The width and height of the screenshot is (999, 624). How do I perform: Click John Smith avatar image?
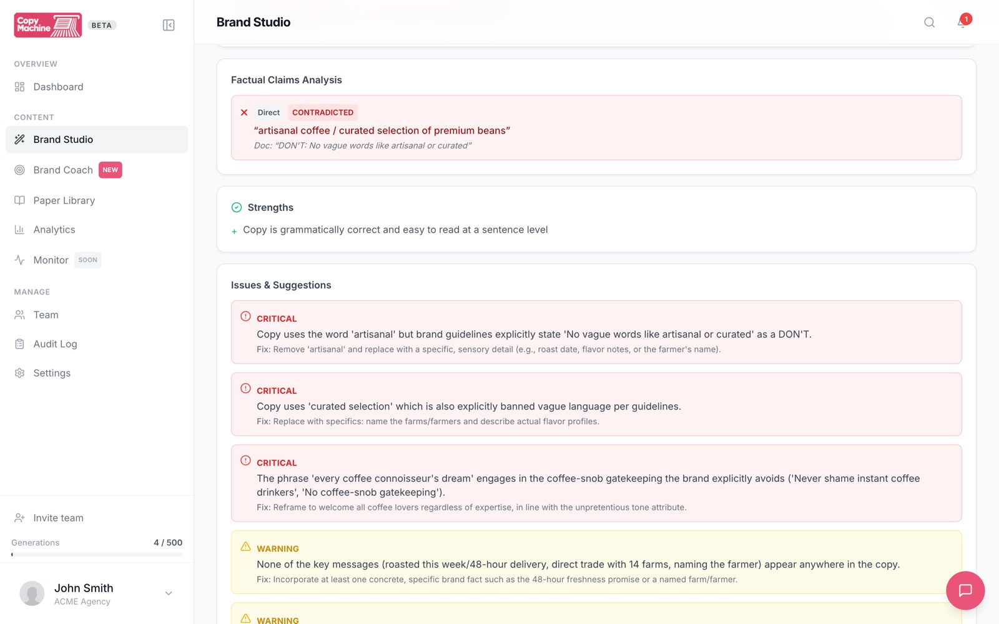pyautogui.click(x=32, y=593)
